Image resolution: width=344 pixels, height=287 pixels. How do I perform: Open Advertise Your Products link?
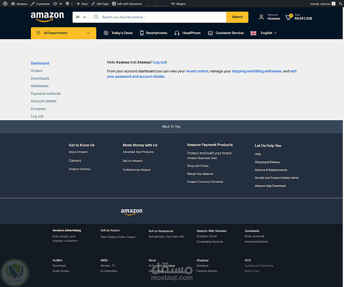point(138,152)
